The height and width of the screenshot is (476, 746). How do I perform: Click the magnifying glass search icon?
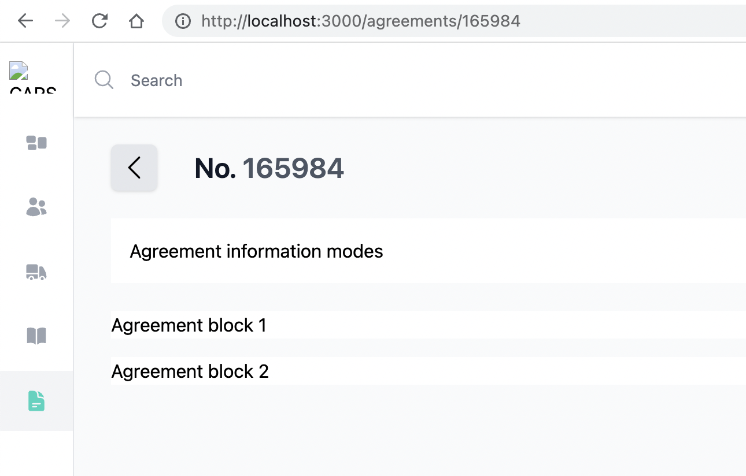point(104,80)
